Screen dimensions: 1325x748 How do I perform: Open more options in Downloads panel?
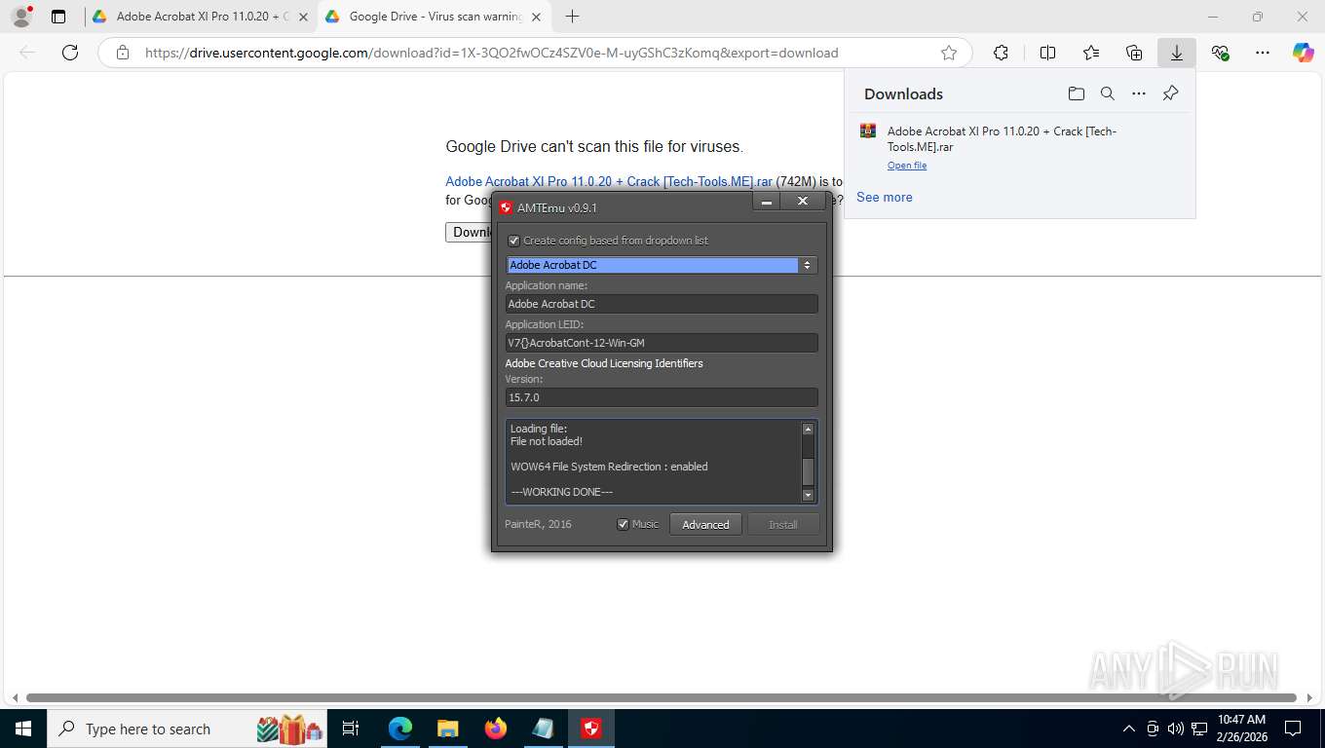tap(1139, 93)
